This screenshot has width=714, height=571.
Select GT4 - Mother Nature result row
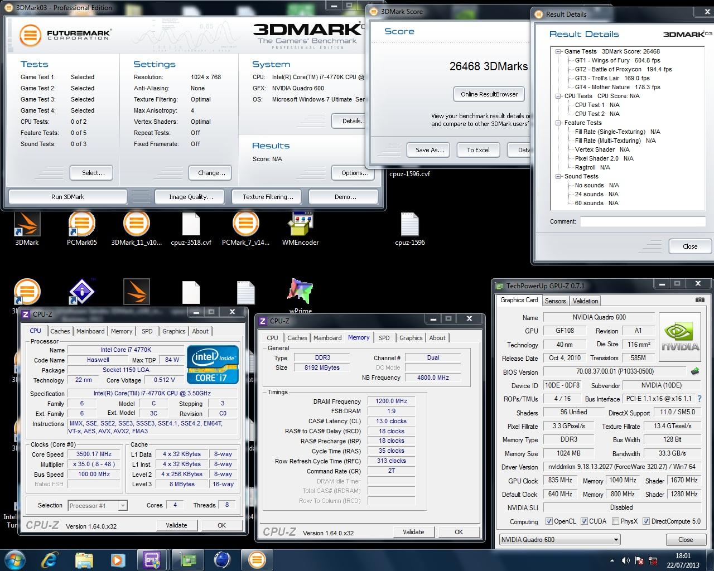tap(617, 87)
